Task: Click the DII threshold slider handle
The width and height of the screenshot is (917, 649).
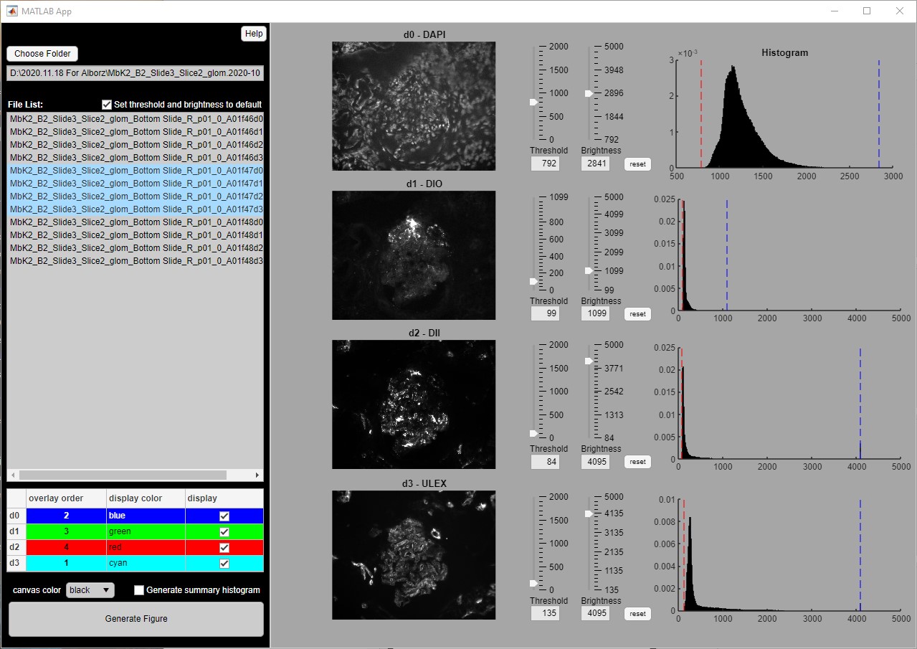Action: click(x=533, y=433)
